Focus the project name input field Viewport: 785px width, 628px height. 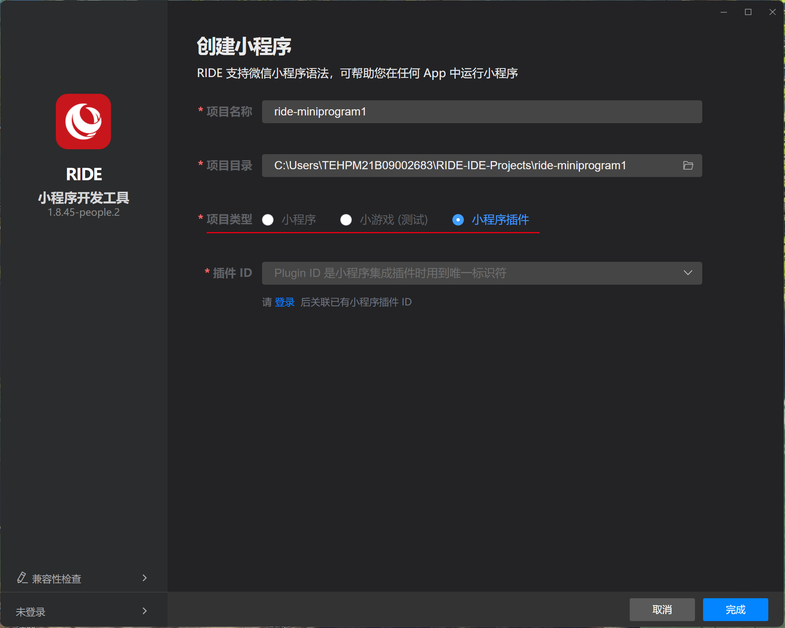pos(482,112)
